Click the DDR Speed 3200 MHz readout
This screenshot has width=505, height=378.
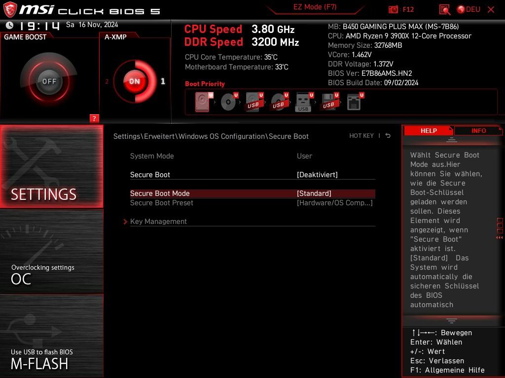coord(242,42)
